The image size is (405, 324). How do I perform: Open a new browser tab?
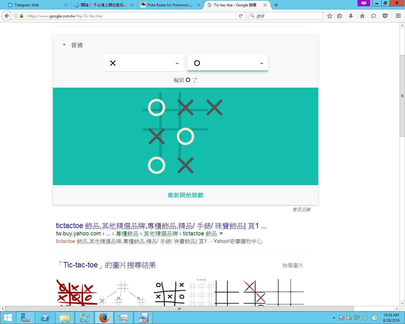(276, 5)
